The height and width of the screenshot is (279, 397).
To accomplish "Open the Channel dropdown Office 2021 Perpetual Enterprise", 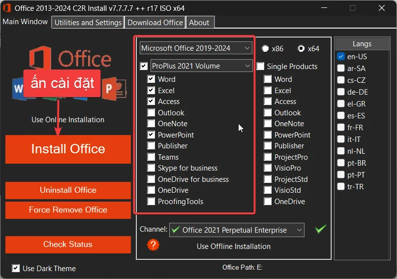I will 237,230.
